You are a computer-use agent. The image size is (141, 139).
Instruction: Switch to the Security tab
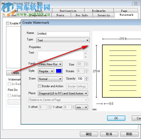click(104, 15)
